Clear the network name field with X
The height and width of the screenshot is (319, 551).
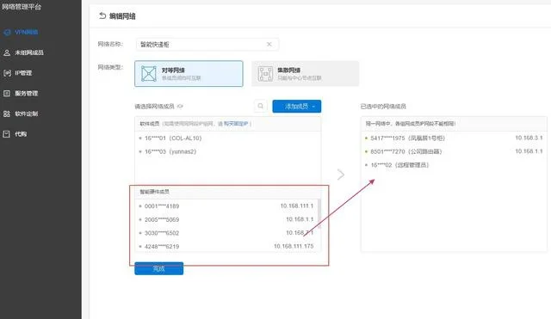pos(269,44)
